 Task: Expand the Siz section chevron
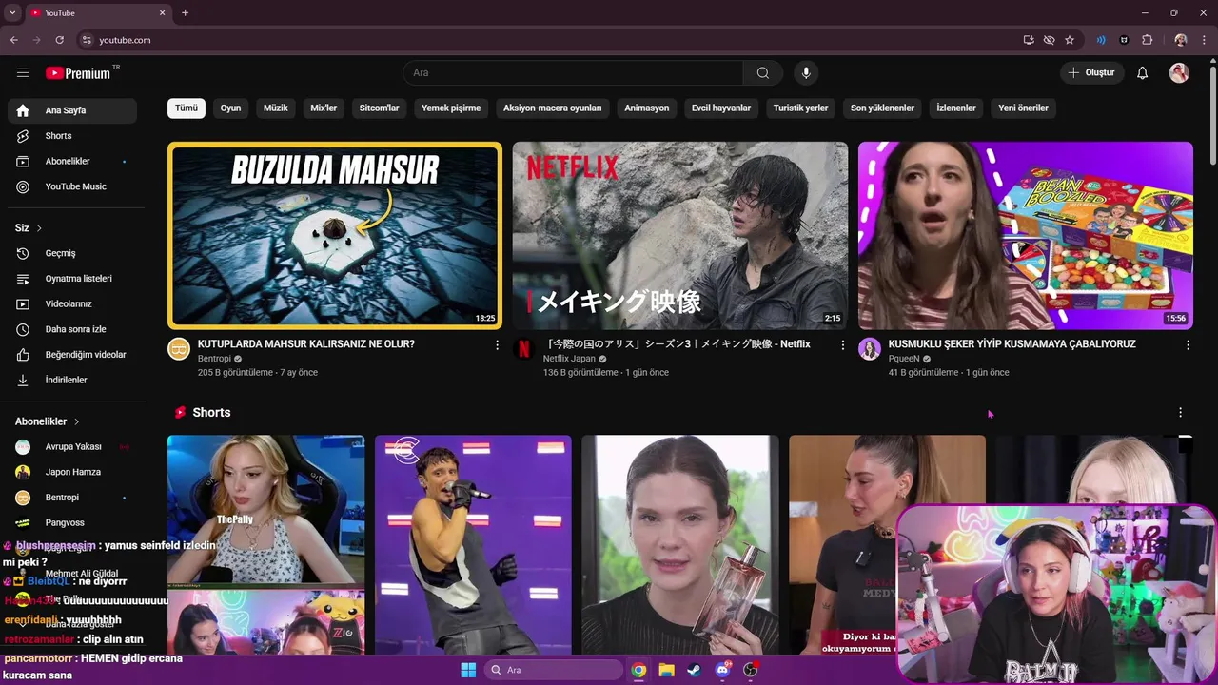point(39,228)
